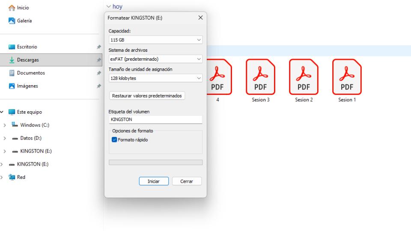Click the Documentos icon
This screenshot has height=231, width=411.
pos(12,73)
